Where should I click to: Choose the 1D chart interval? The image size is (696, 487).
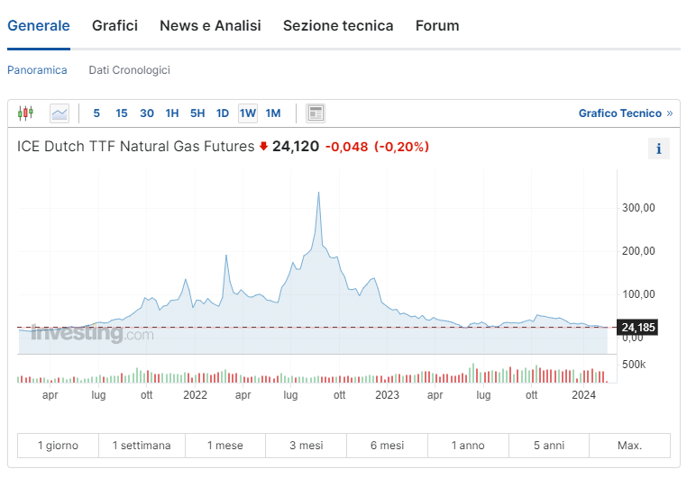pyautogui.click(x=223, y=113)
